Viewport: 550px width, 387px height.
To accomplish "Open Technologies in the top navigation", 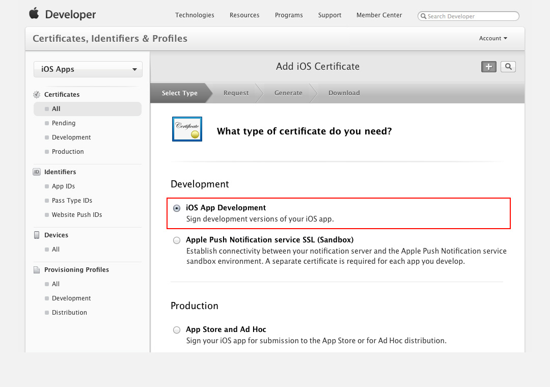I will pos(195,15).
